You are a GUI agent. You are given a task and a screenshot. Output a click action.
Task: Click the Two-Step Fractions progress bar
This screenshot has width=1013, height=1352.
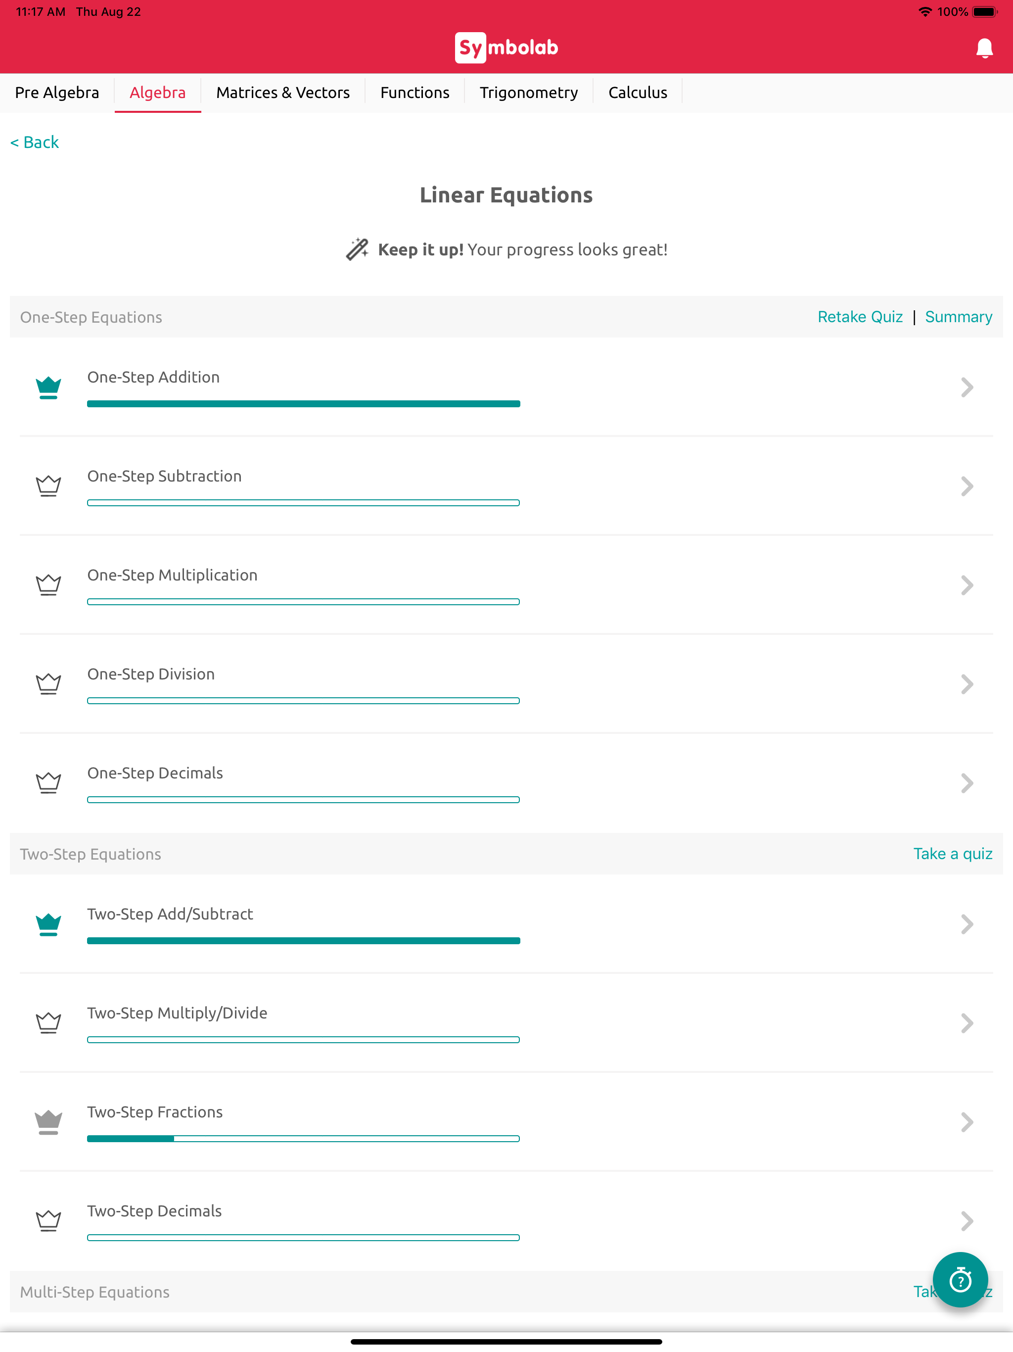click(x=303, y=1139)
